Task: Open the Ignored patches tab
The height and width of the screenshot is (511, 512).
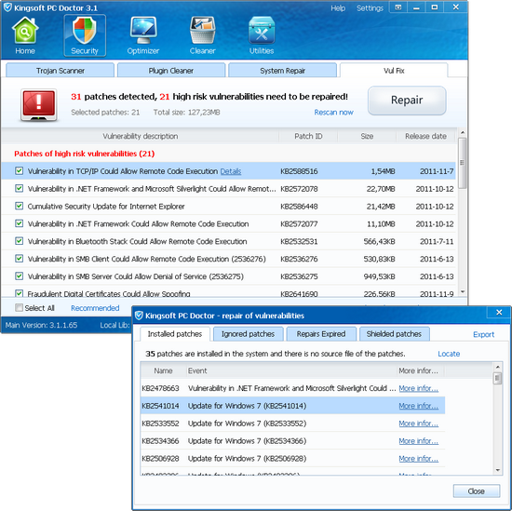Action: coord(248,334)
